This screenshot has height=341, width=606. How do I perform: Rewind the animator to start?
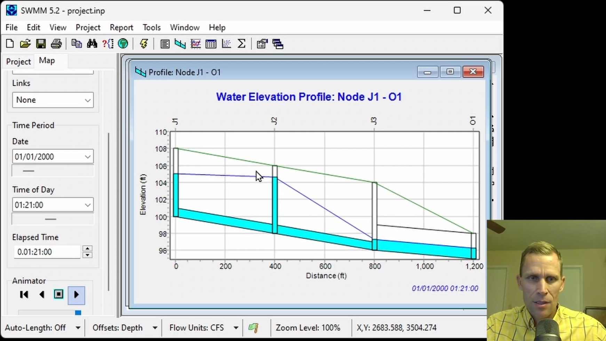click(24, 295)
